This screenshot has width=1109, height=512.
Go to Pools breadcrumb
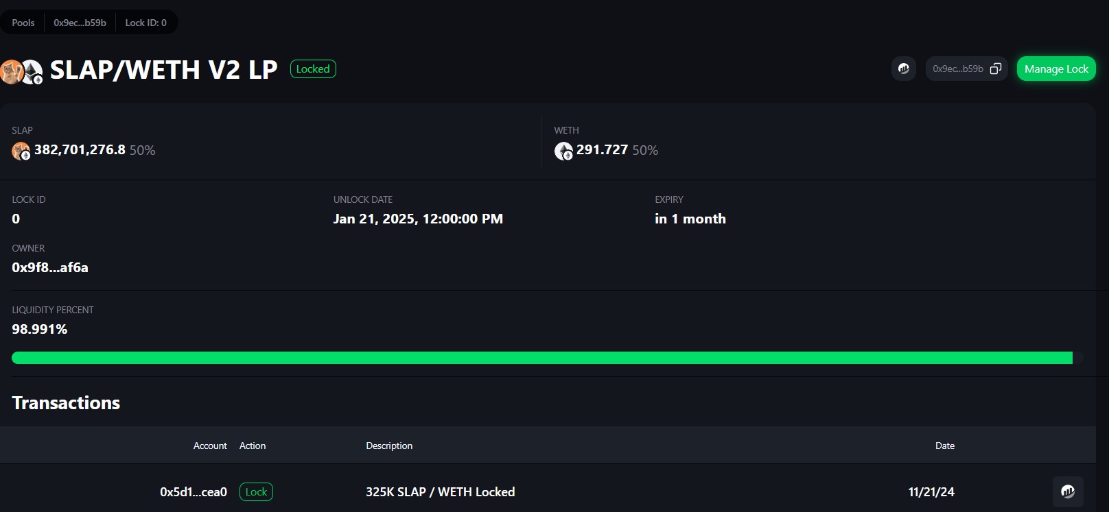click(x=23, y=23)
